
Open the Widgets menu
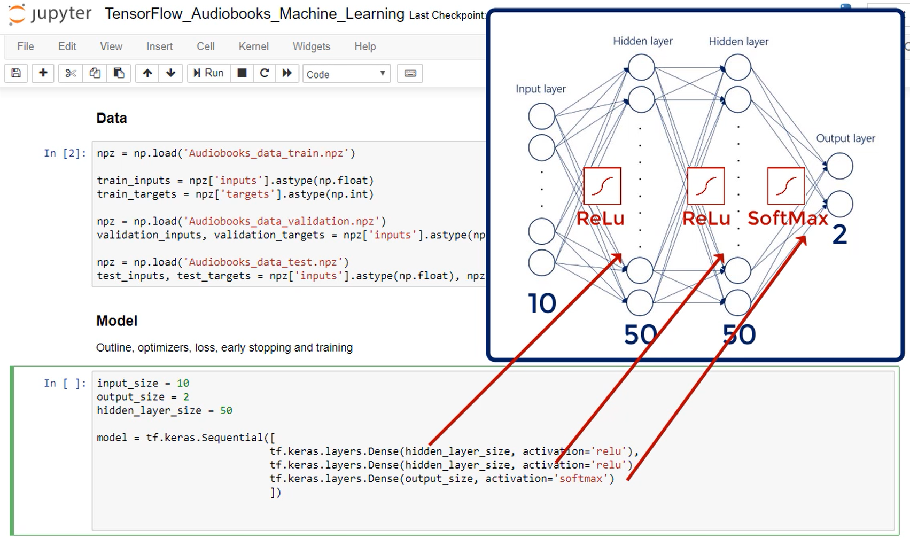311,46
